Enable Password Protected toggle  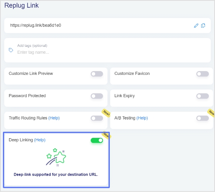97,96
